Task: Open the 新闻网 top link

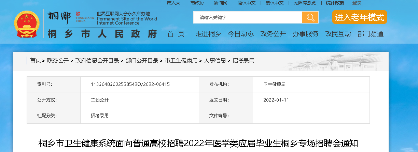Action: click(x=221, y=3)
